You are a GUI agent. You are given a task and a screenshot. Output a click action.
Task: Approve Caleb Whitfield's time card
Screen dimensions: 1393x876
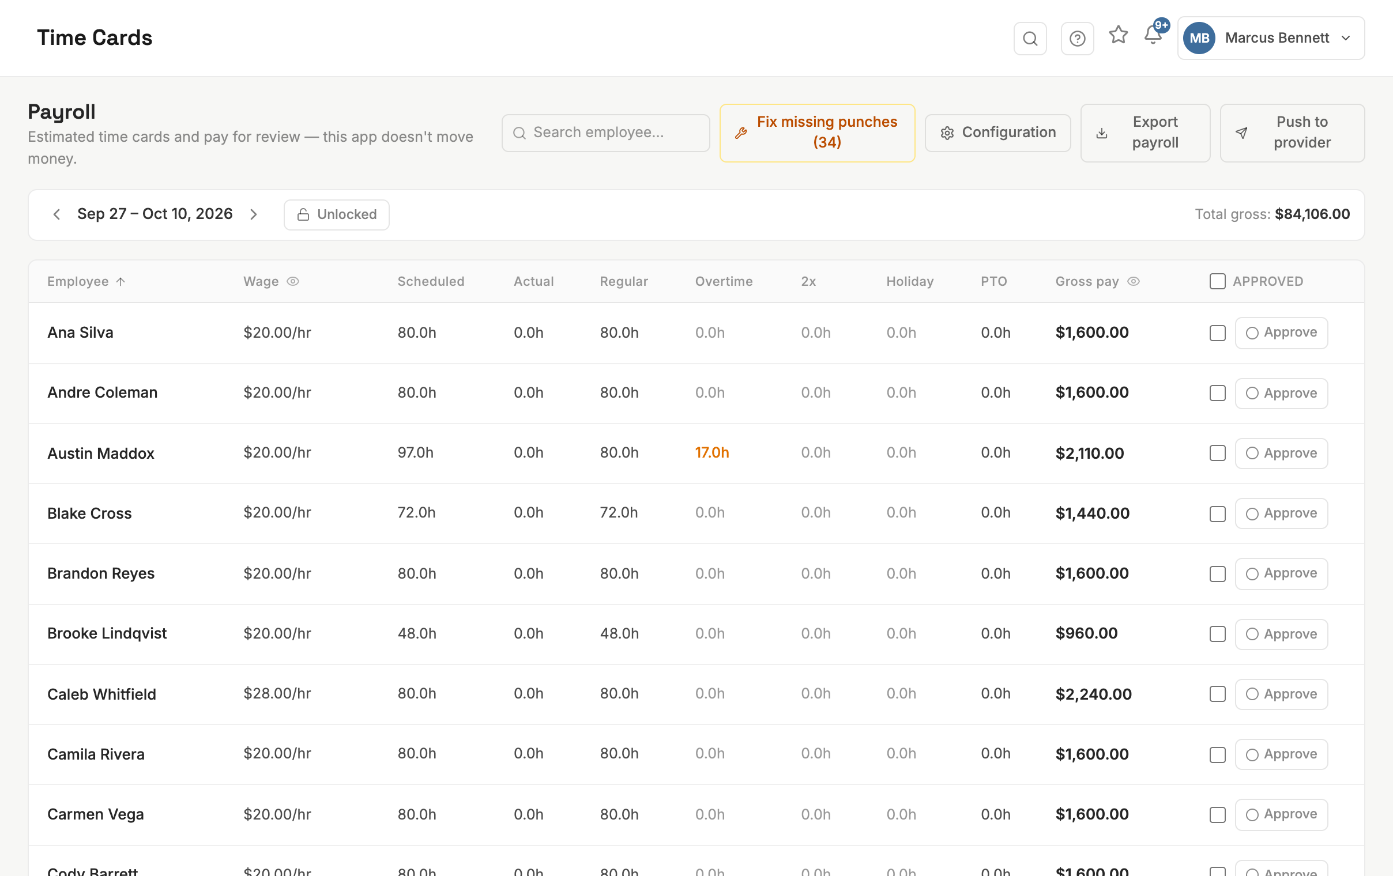pyautogui.click(x=1281, y=694)
